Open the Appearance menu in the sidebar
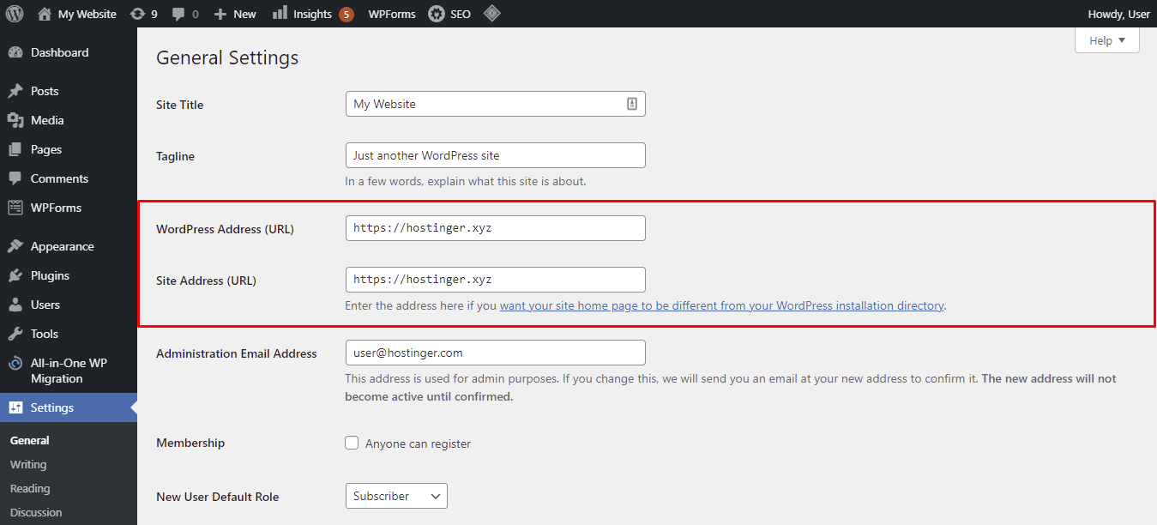The width and height of the screenshot is (1157, 525). (60, 245)
